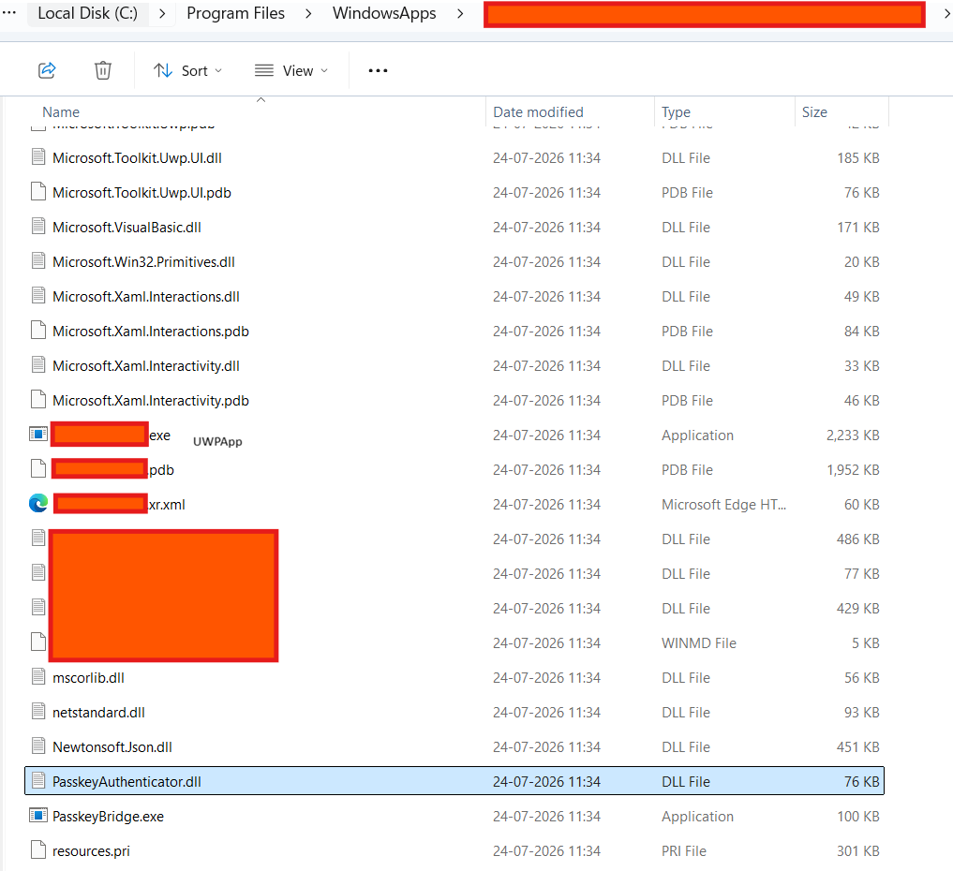This screenshot has width=953, height=871.
Task: Select Microsoft.Xaml.Interactions.dll file
Action: click(x=454, y=296)
